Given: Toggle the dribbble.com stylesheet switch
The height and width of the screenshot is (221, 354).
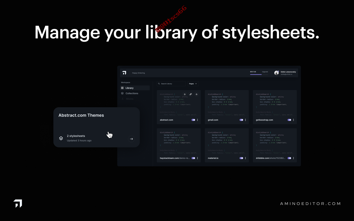Looking at the screenshot, I should point(289,158).
